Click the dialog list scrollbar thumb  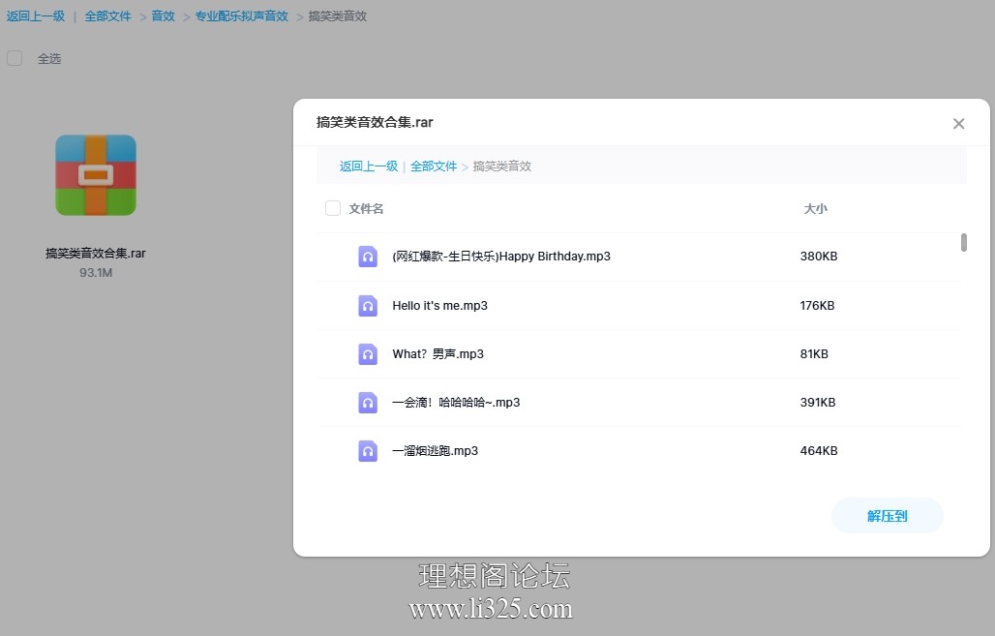(x=963, y=242)
